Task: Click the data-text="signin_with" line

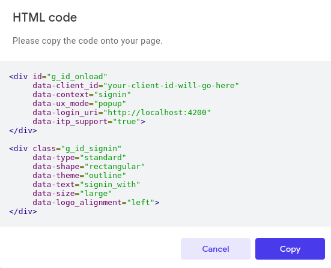Action: click(87, 185)
